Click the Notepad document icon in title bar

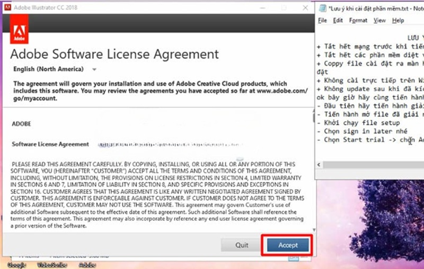tap(323, 7)
